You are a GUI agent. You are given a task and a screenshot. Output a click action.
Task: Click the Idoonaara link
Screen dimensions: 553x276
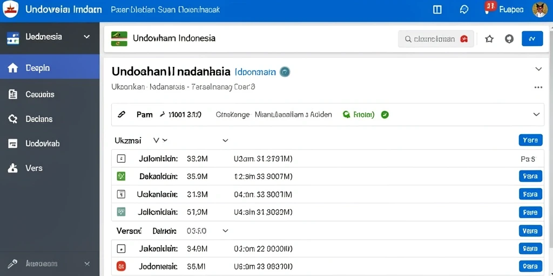pos(255,72)
